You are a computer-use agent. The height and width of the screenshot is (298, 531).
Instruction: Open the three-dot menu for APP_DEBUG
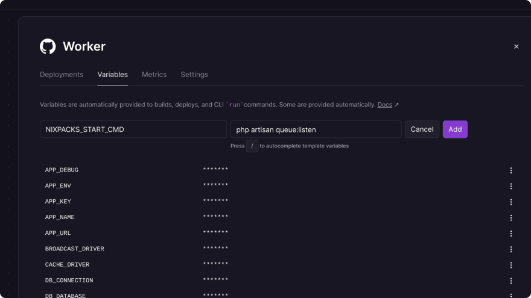(x=511, y=170)
